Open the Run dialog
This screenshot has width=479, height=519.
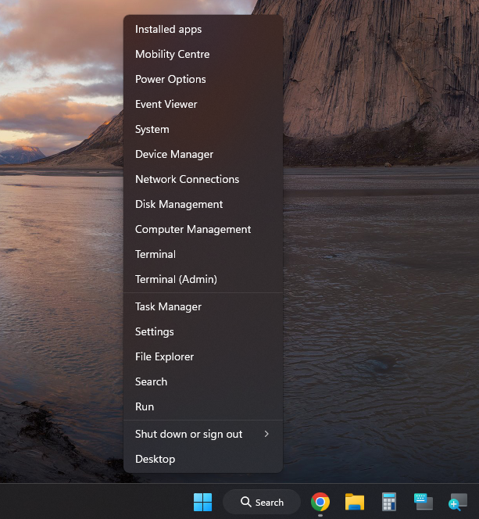203,406
